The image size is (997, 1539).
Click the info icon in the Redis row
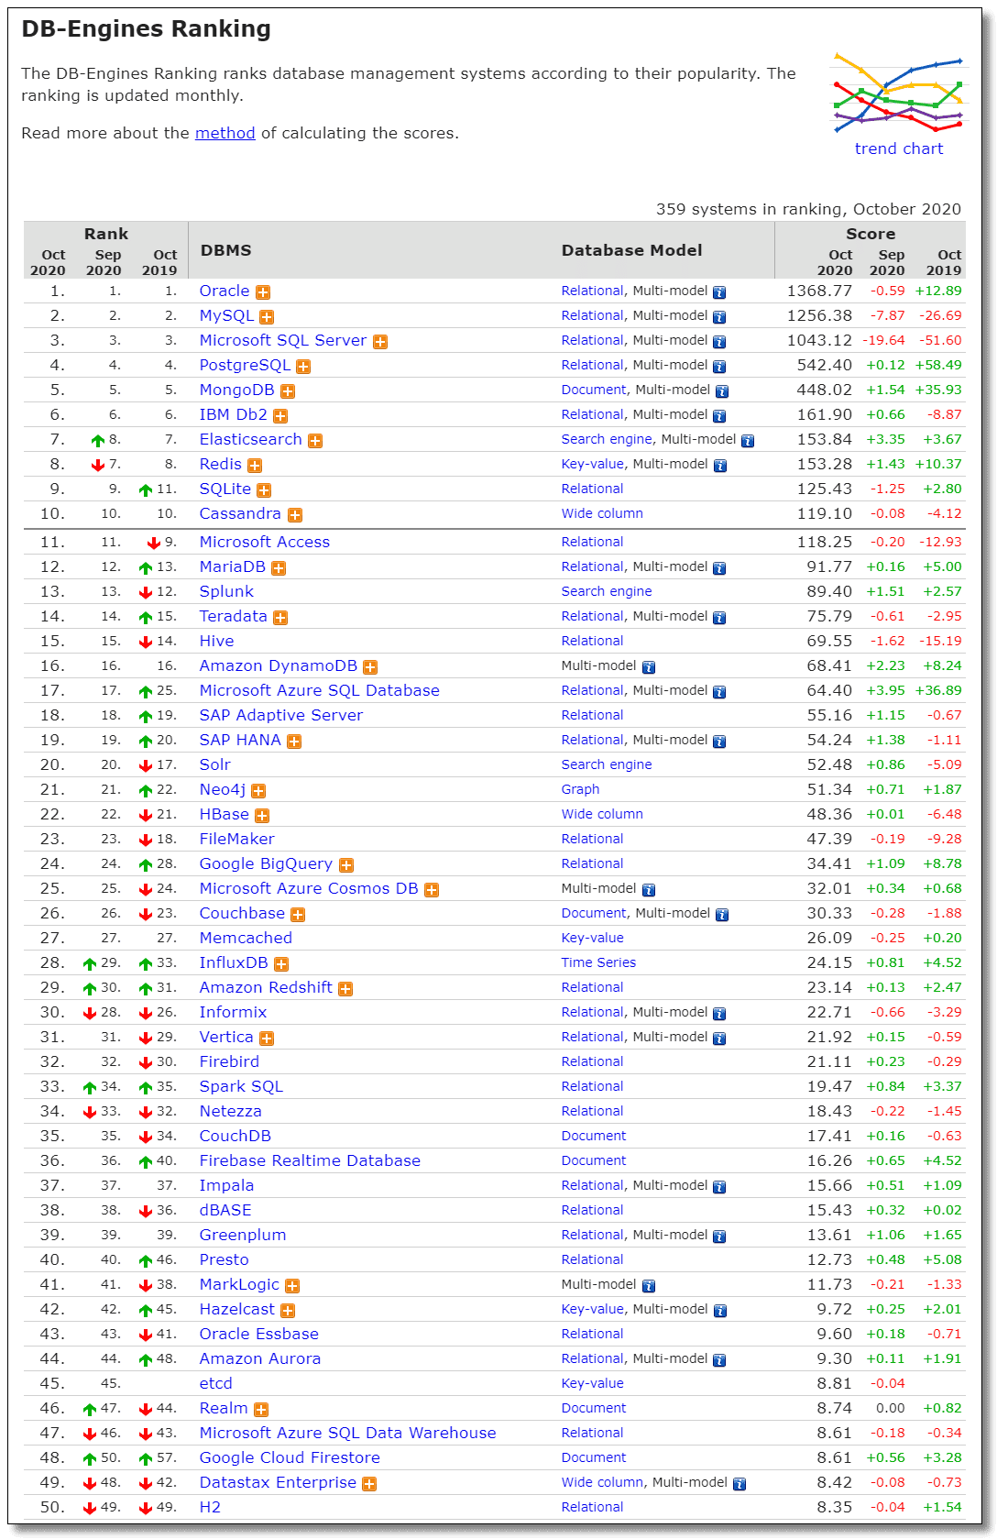pyautogui.click(x=720, y=466)
